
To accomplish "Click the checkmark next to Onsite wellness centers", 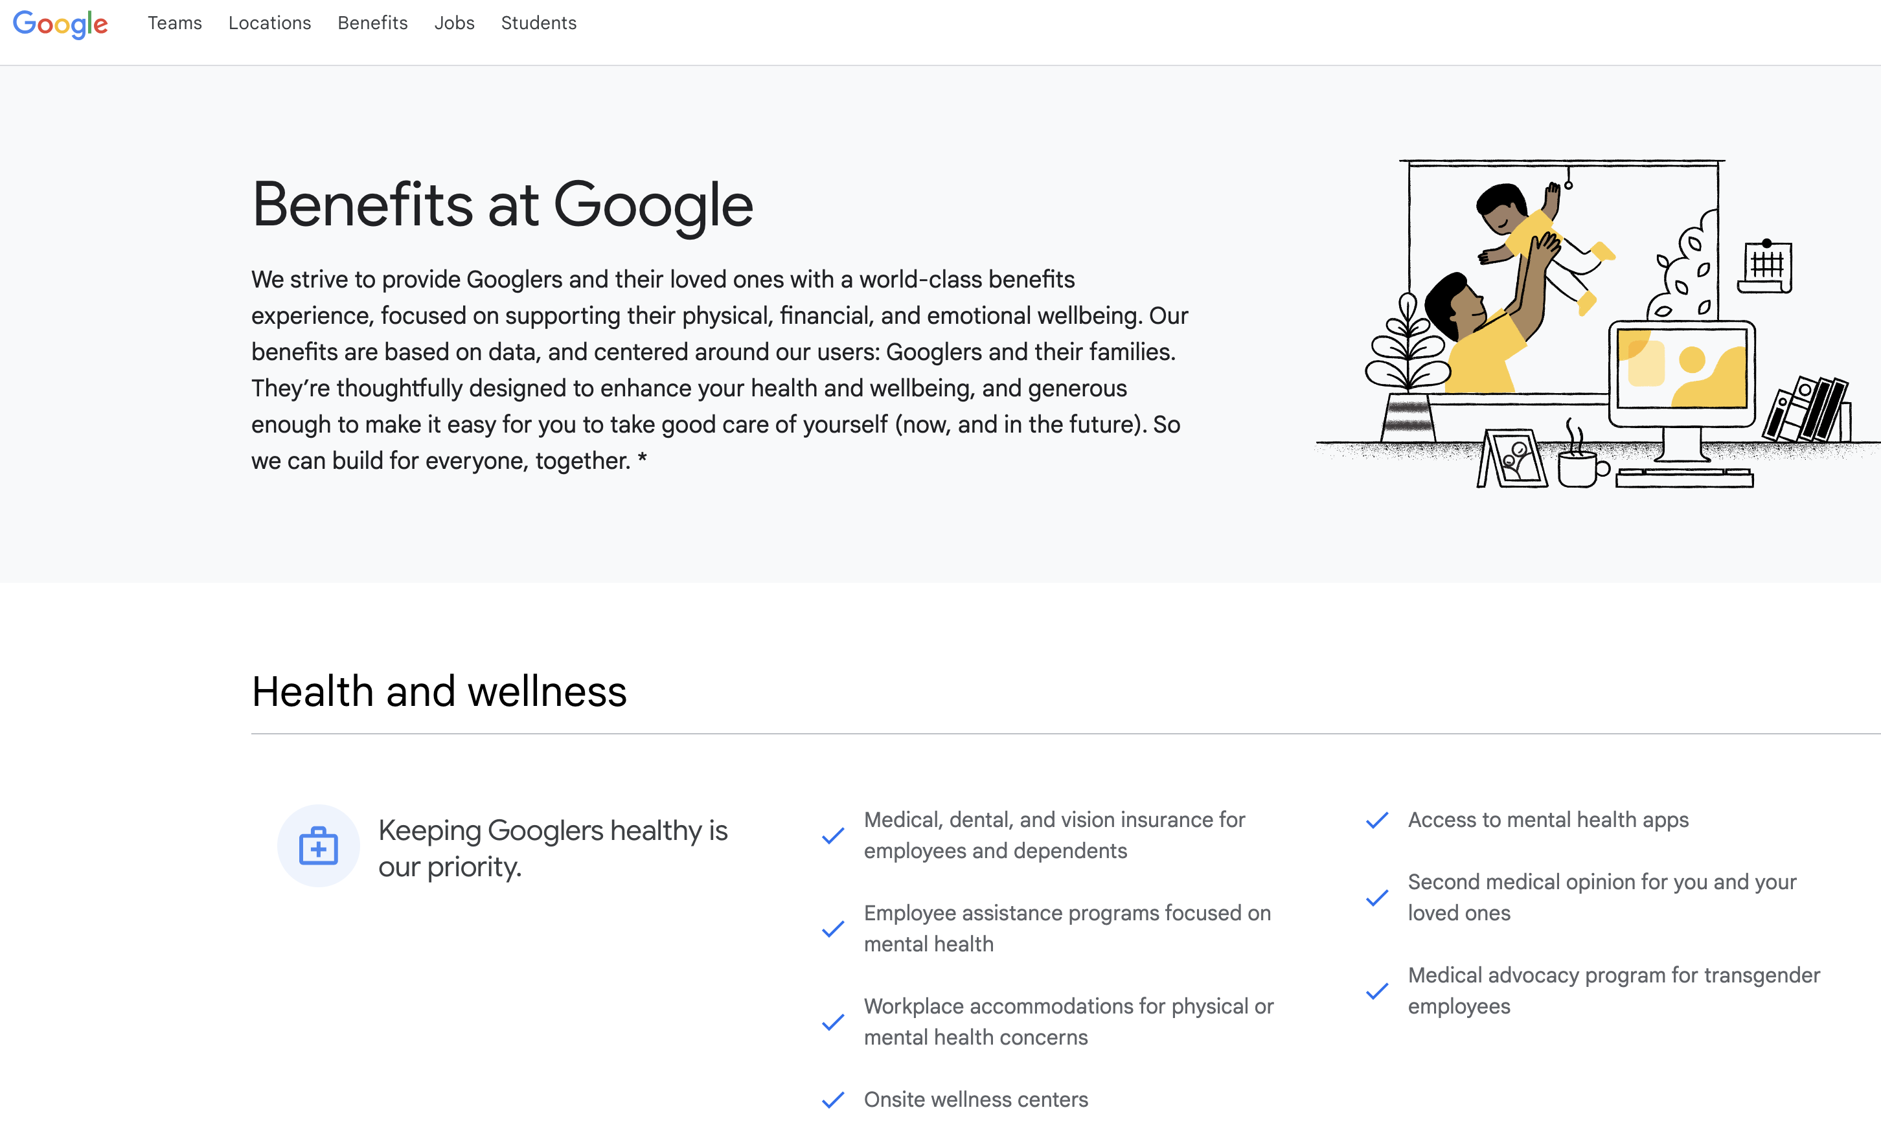I will point(834,1099).
